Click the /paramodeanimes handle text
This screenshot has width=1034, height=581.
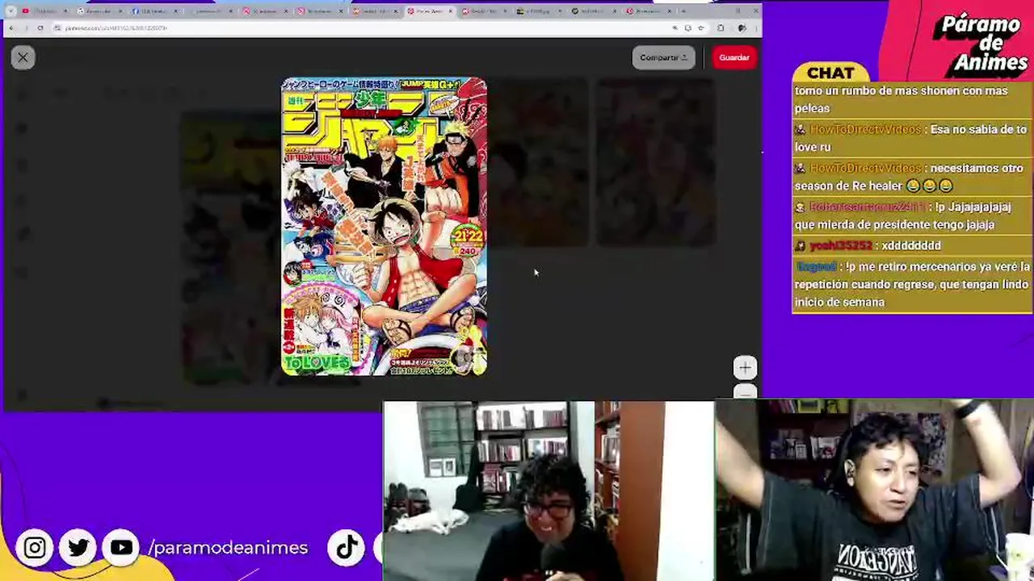point(228,548)
